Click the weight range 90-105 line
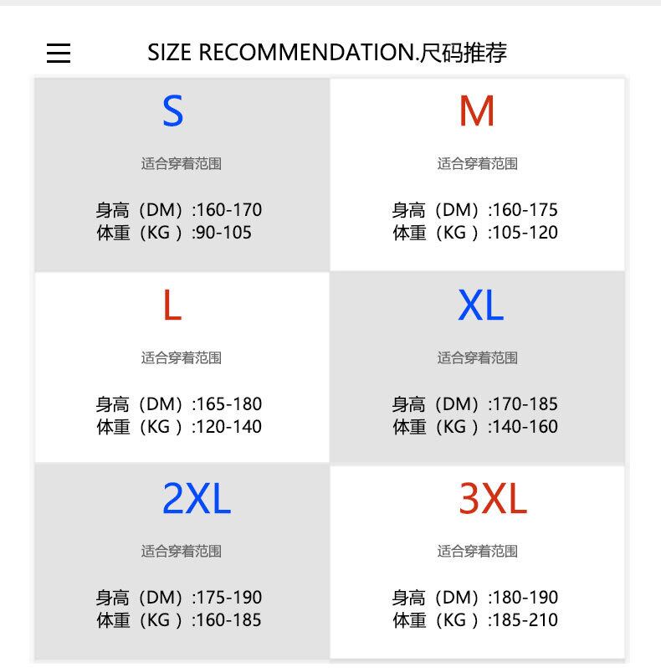Image resolution: width=661 pixels, height=668 pixels. point(174,233)
